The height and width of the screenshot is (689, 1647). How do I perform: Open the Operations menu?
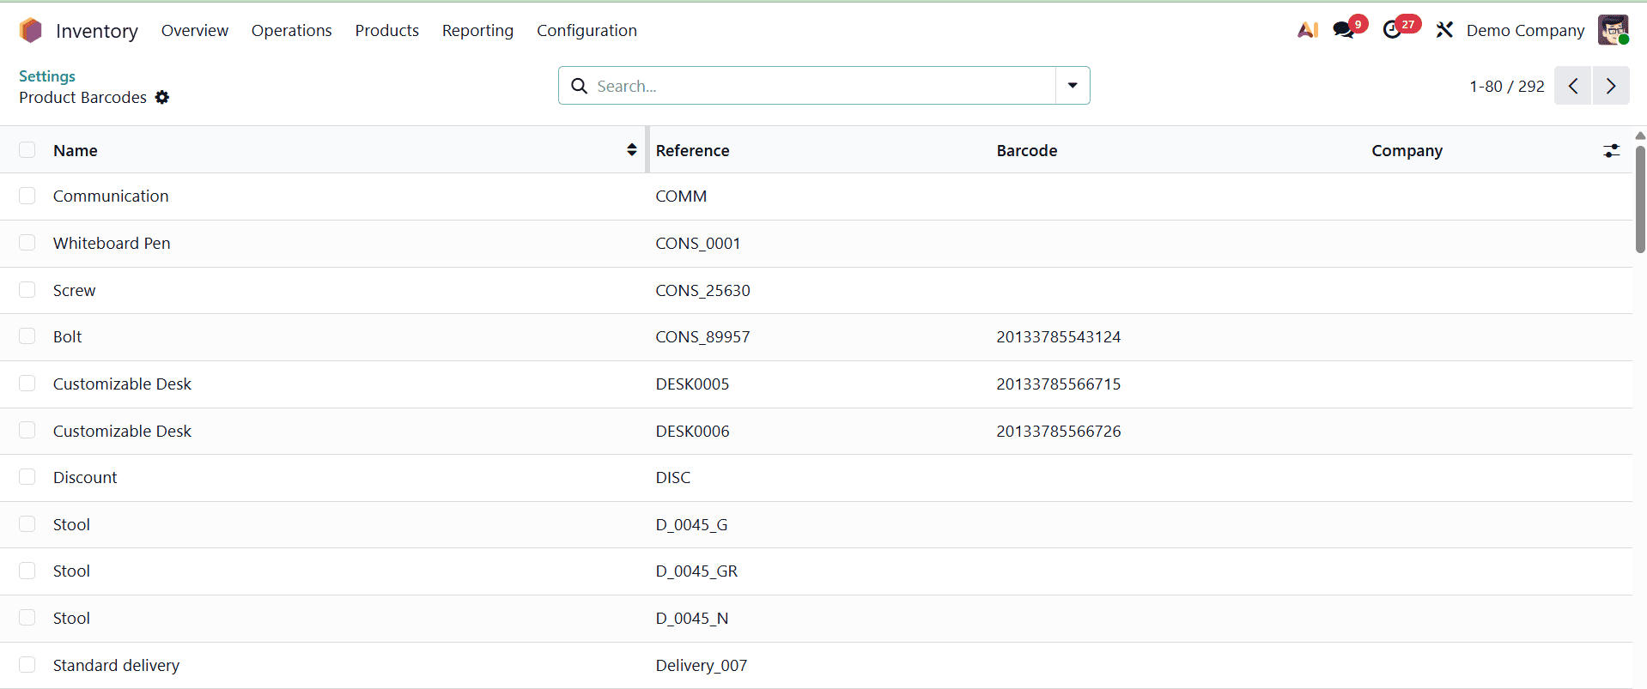pyautogui.click(x=292, y=31)
